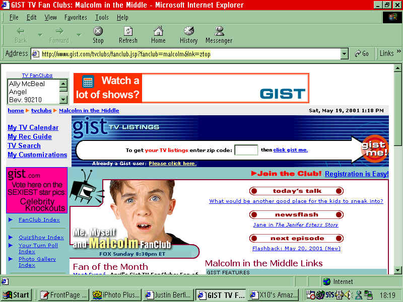Click the Malcolm FanClub photo banner
Viewport: 403px width, 302px height.
coord(133,218)
